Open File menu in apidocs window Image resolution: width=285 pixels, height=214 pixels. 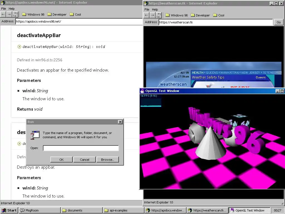point(3,9)
